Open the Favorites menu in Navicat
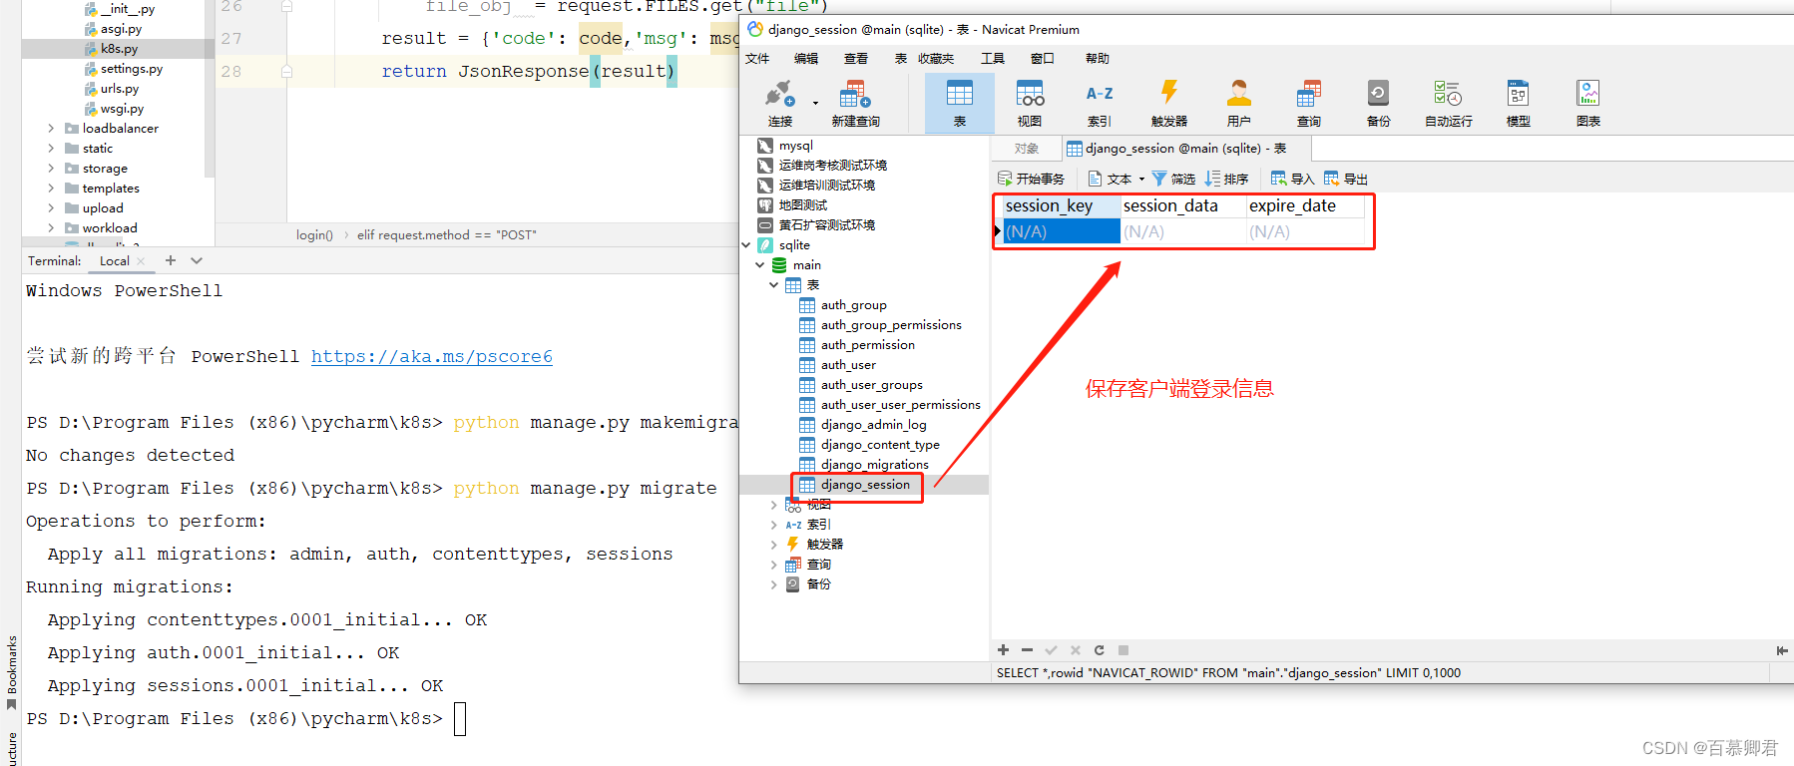 936,59
